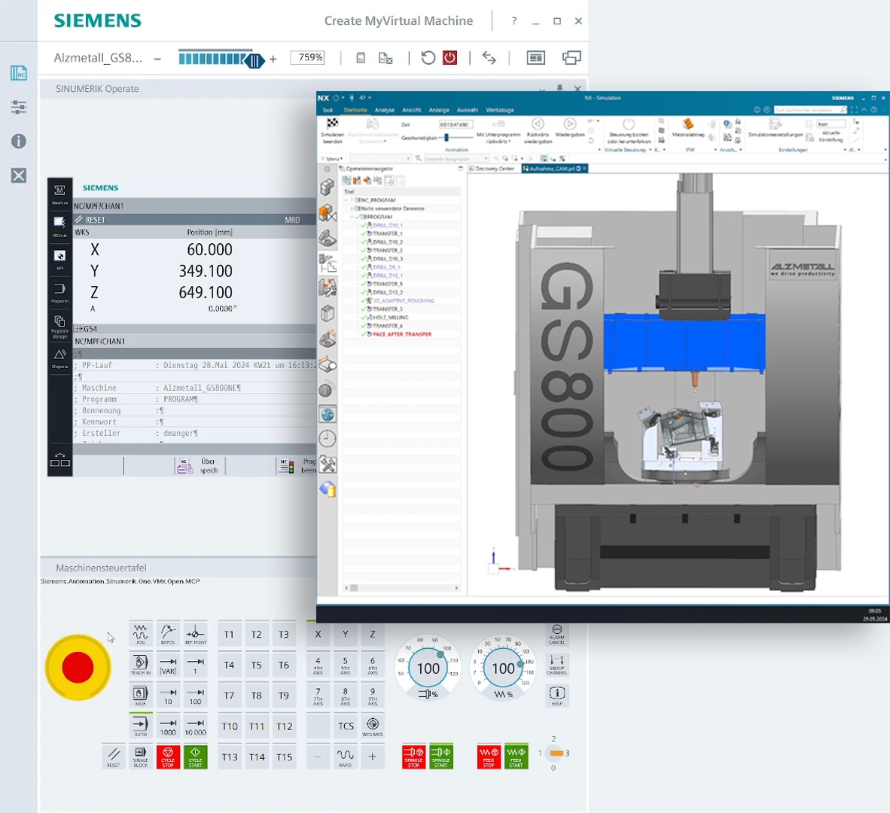
Task: Click Simulation beenden in NX ribbon
Action: coord(332,131)
